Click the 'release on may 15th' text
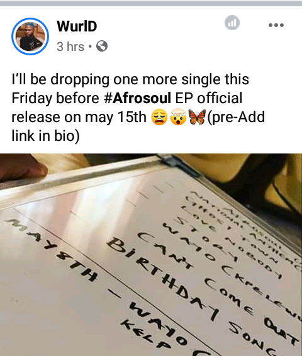 click(x=79, y=117)
